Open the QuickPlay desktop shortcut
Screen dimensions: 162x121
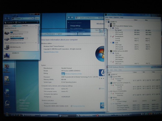point(7,104)
